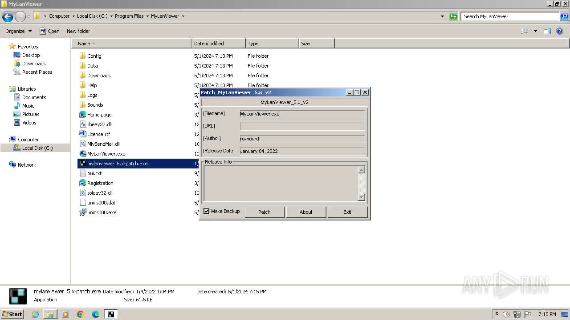Image resolution: width=570 pixels, height=320 pixels.
Task: Click the Open toolbar button
Action: [49, 31]
